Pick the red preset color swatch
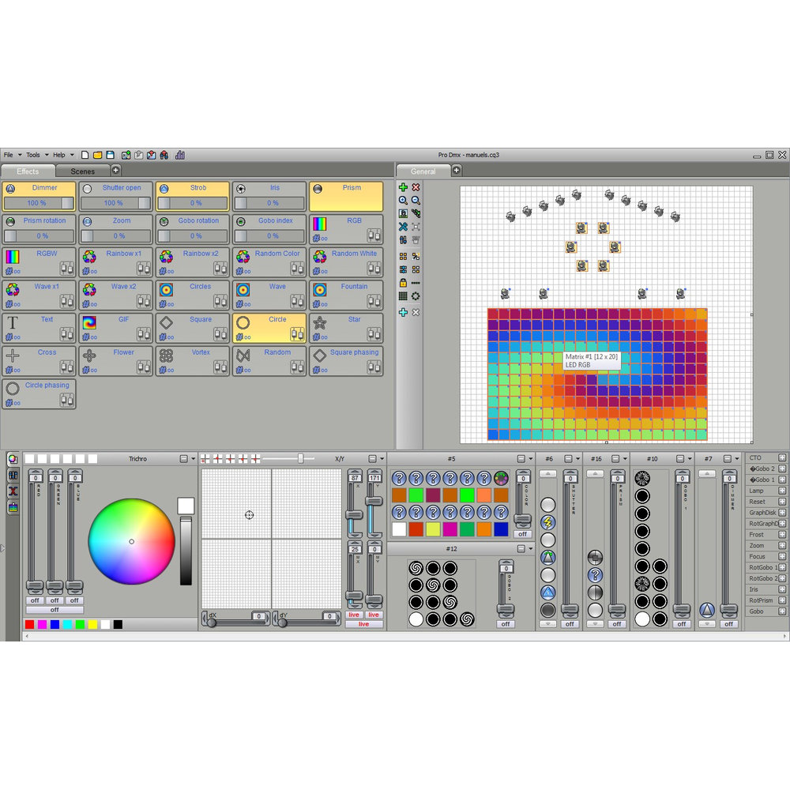Viewport: 790px width, 790px height. 30,624
